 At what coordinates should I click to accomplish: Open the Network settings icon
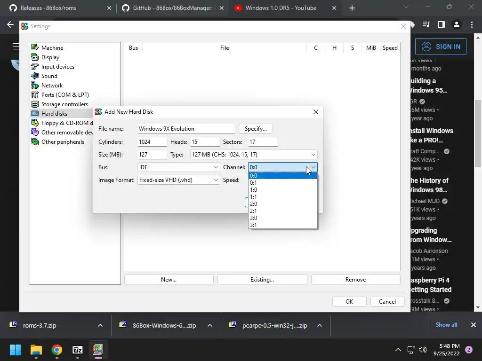point(35,86)
